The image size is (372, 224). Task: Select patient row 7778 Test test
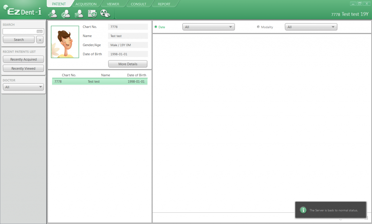pos(100,82)
